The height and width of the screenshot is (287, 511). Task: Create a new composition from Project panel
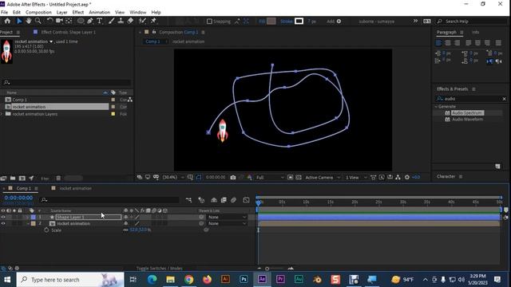[x=22, y=179]
